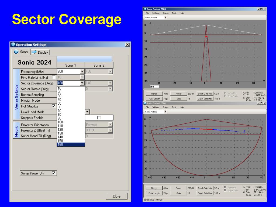276x207 pixels.
Task: Click Pulse Length button in upper Sonic window
Action: 154,99
